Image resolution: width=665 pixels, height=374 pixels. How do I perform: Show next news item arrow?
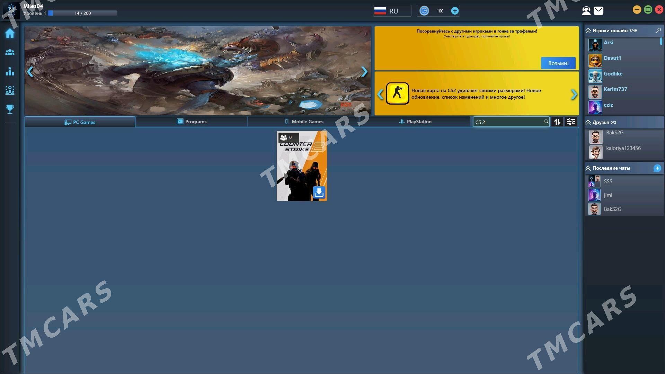[x=574, y=94]
